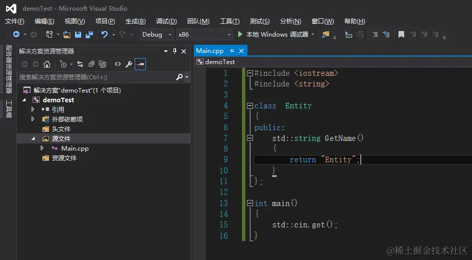472x260 pixels.
Task: Collapse the #include region
Action: [x=250, y=73]
